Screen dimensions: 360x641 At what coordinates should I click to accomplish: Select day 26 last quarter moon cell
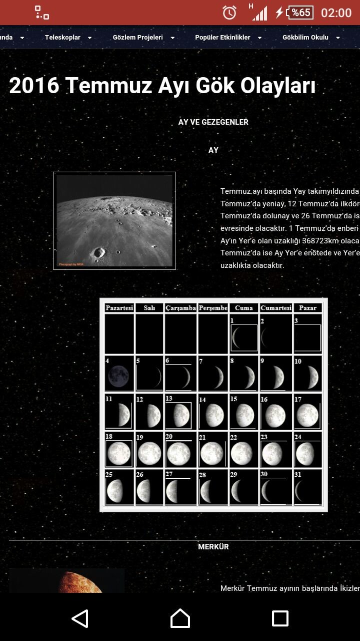pyautogui.click(x=149, y=487)
